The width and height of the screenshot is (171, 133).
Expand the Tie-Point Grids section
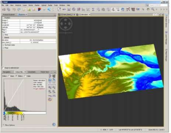[3, 45]
